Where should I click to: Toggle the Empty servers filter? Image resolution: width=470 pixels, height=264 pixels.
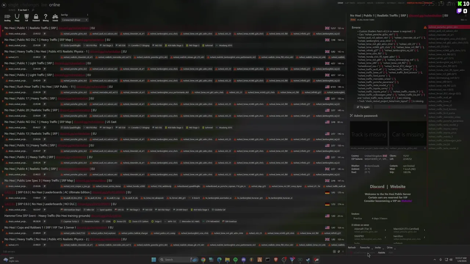17,18
